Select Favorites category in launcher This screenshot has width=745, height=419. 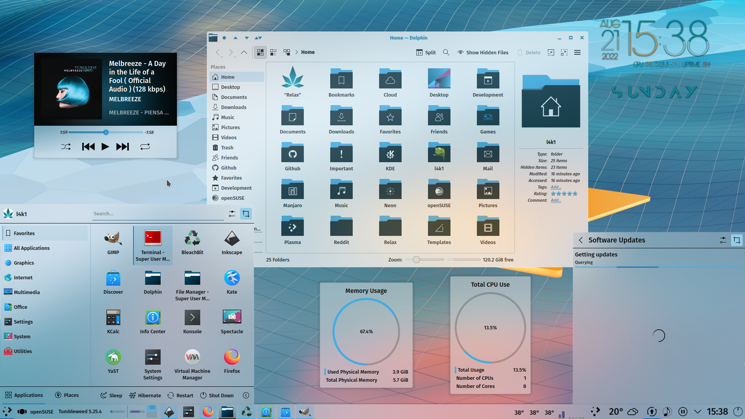pos(45,233)
